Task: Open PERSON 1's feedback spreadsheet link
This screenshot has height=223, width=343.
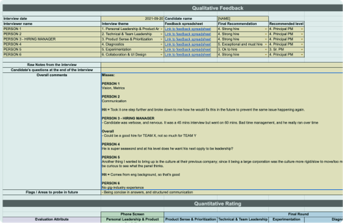Action: click(x=188, y=29)
